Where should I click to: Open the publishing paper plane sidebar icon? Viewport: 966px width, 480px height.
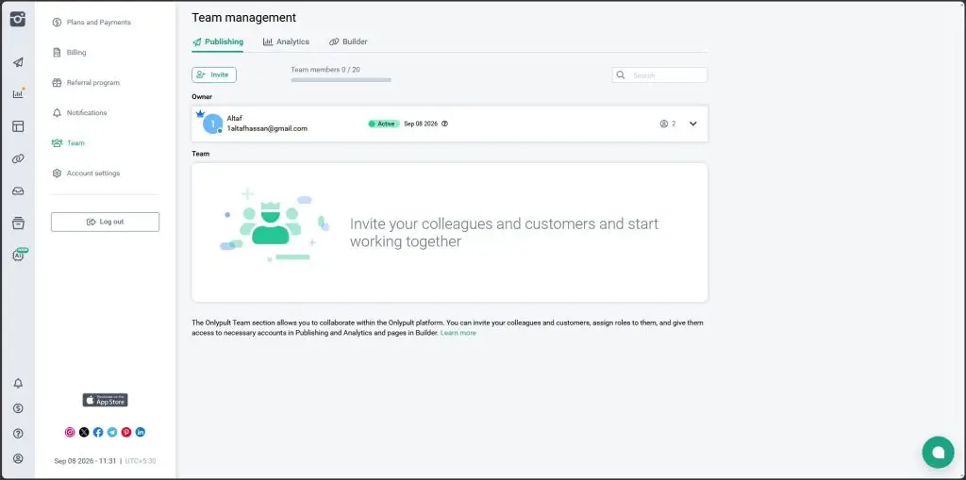tap(18, 62)
